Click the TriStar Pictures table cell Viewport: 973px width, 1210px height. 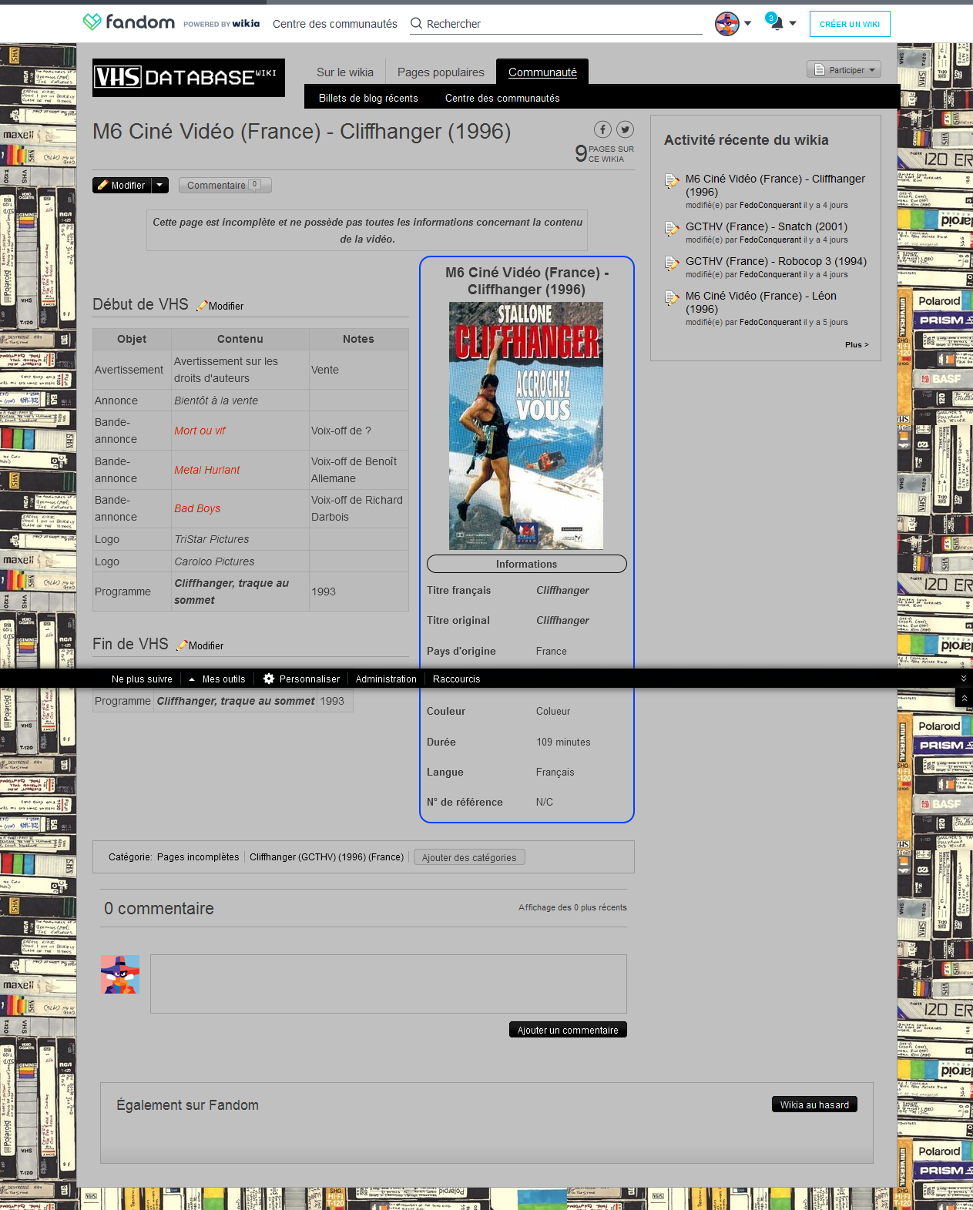[240, 539]
